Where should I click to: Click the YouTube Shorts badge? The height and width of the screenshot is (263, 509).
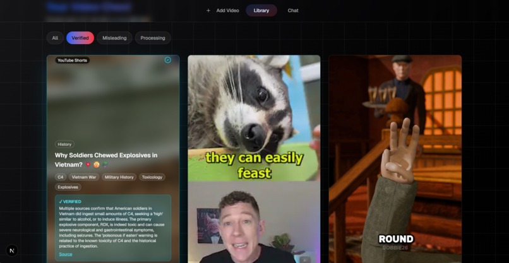72,60
